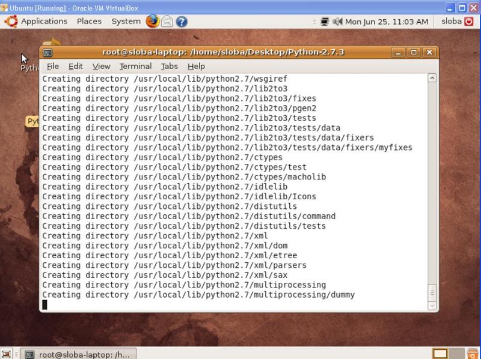
Task: Click the sloba user name
Action: [x=452, y=21]
